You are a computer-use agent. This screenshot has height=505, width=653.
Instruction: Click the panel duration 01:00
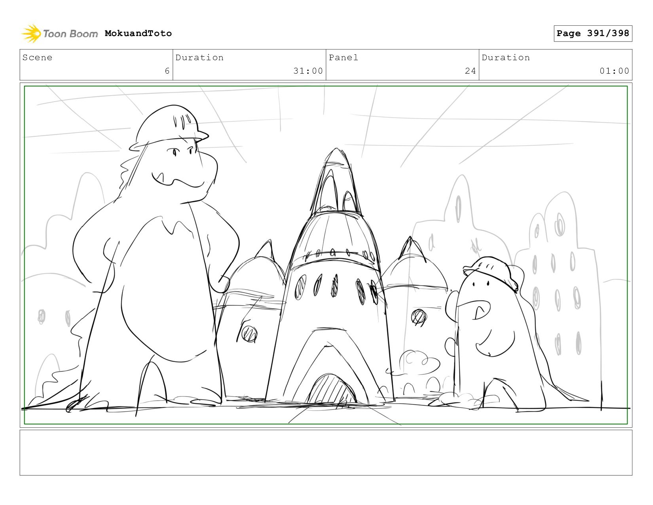click(x=614, y=71)
